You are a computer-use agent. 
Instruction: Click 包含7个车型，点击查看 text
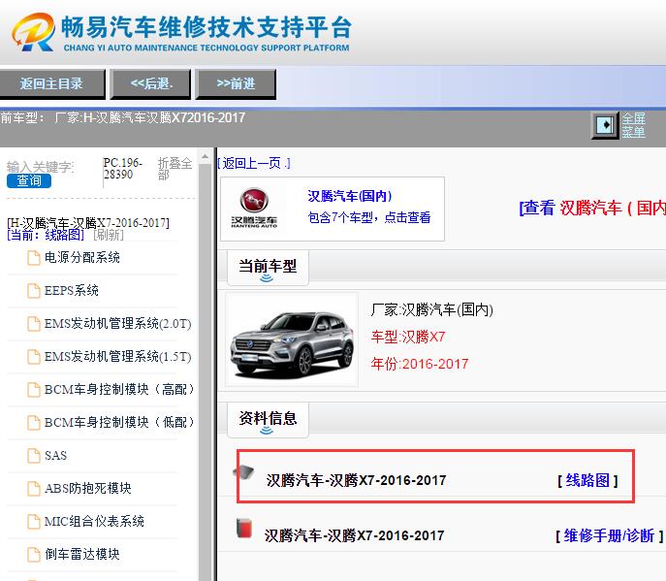click(368, 217)
